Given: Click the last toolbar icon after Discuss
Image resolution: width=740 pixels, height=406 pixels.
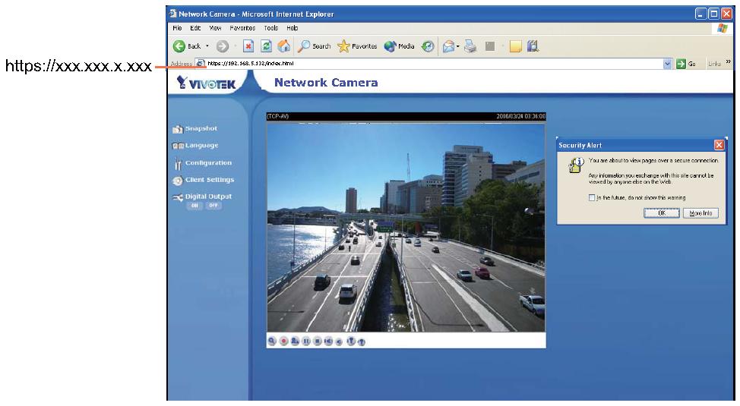Looking at the screenshot, I should pos(533,46).
